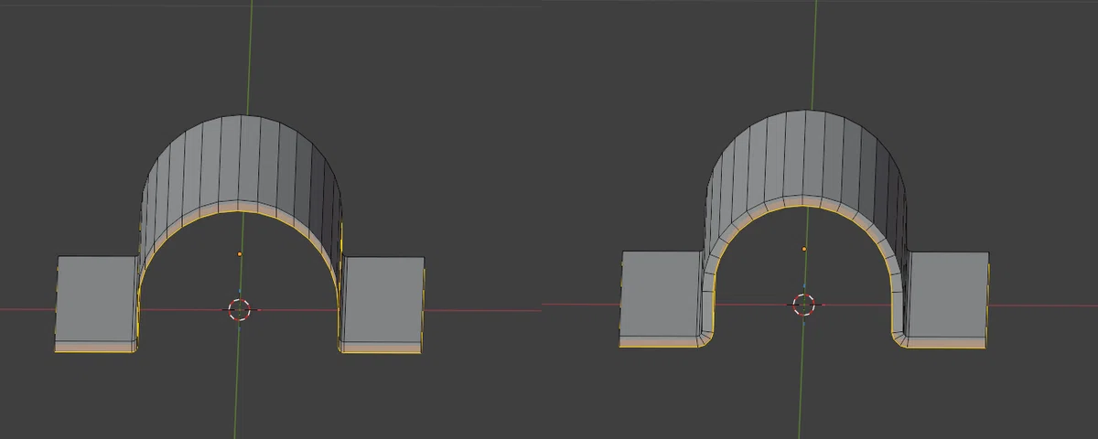Viewport: 1098px width, 439px height.
Task: Select right flange block of sharp-cornered model
Action: 382,303
